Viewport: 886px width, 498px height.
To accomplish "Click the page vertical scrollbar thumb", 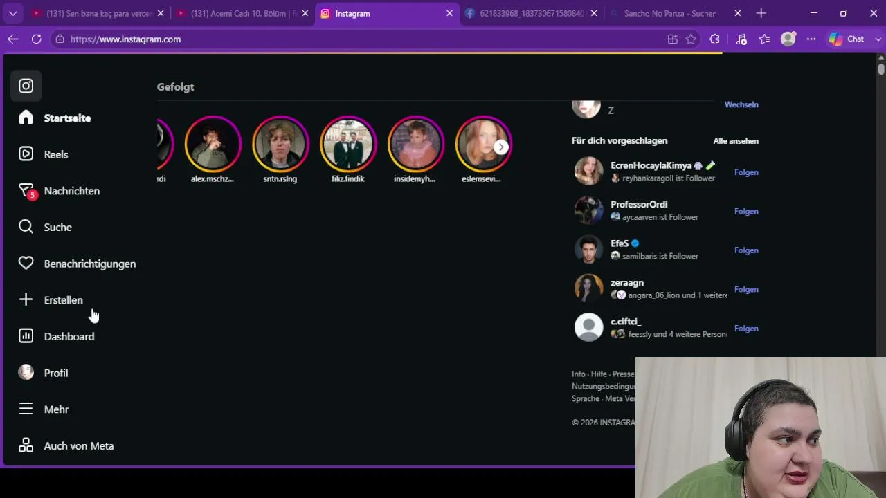I will point(881,69).
